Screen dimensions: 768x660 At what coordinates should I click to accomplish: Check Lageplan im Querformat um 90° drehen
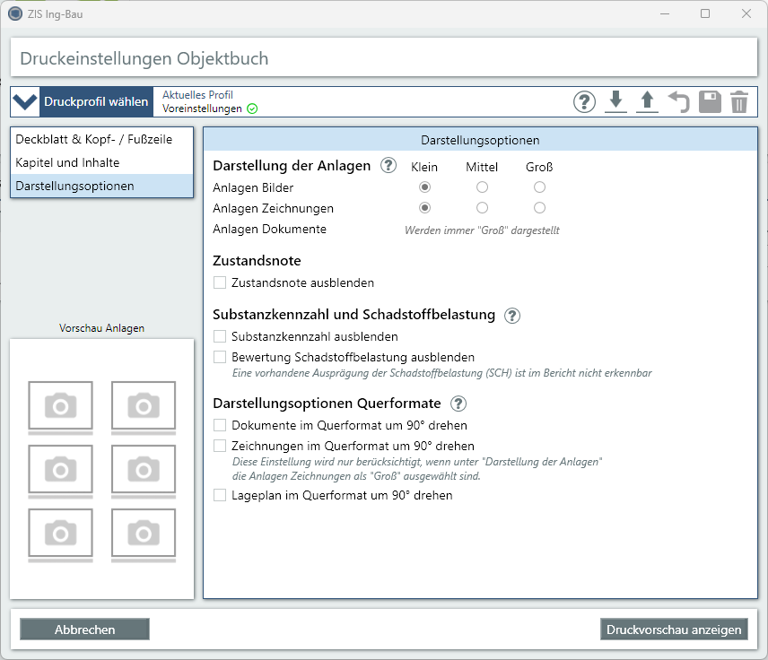click(x=220, y=495)
